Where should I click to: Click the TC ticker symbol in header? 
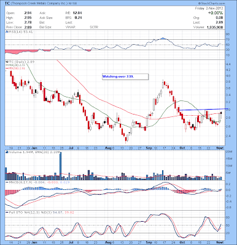(7, 4)
